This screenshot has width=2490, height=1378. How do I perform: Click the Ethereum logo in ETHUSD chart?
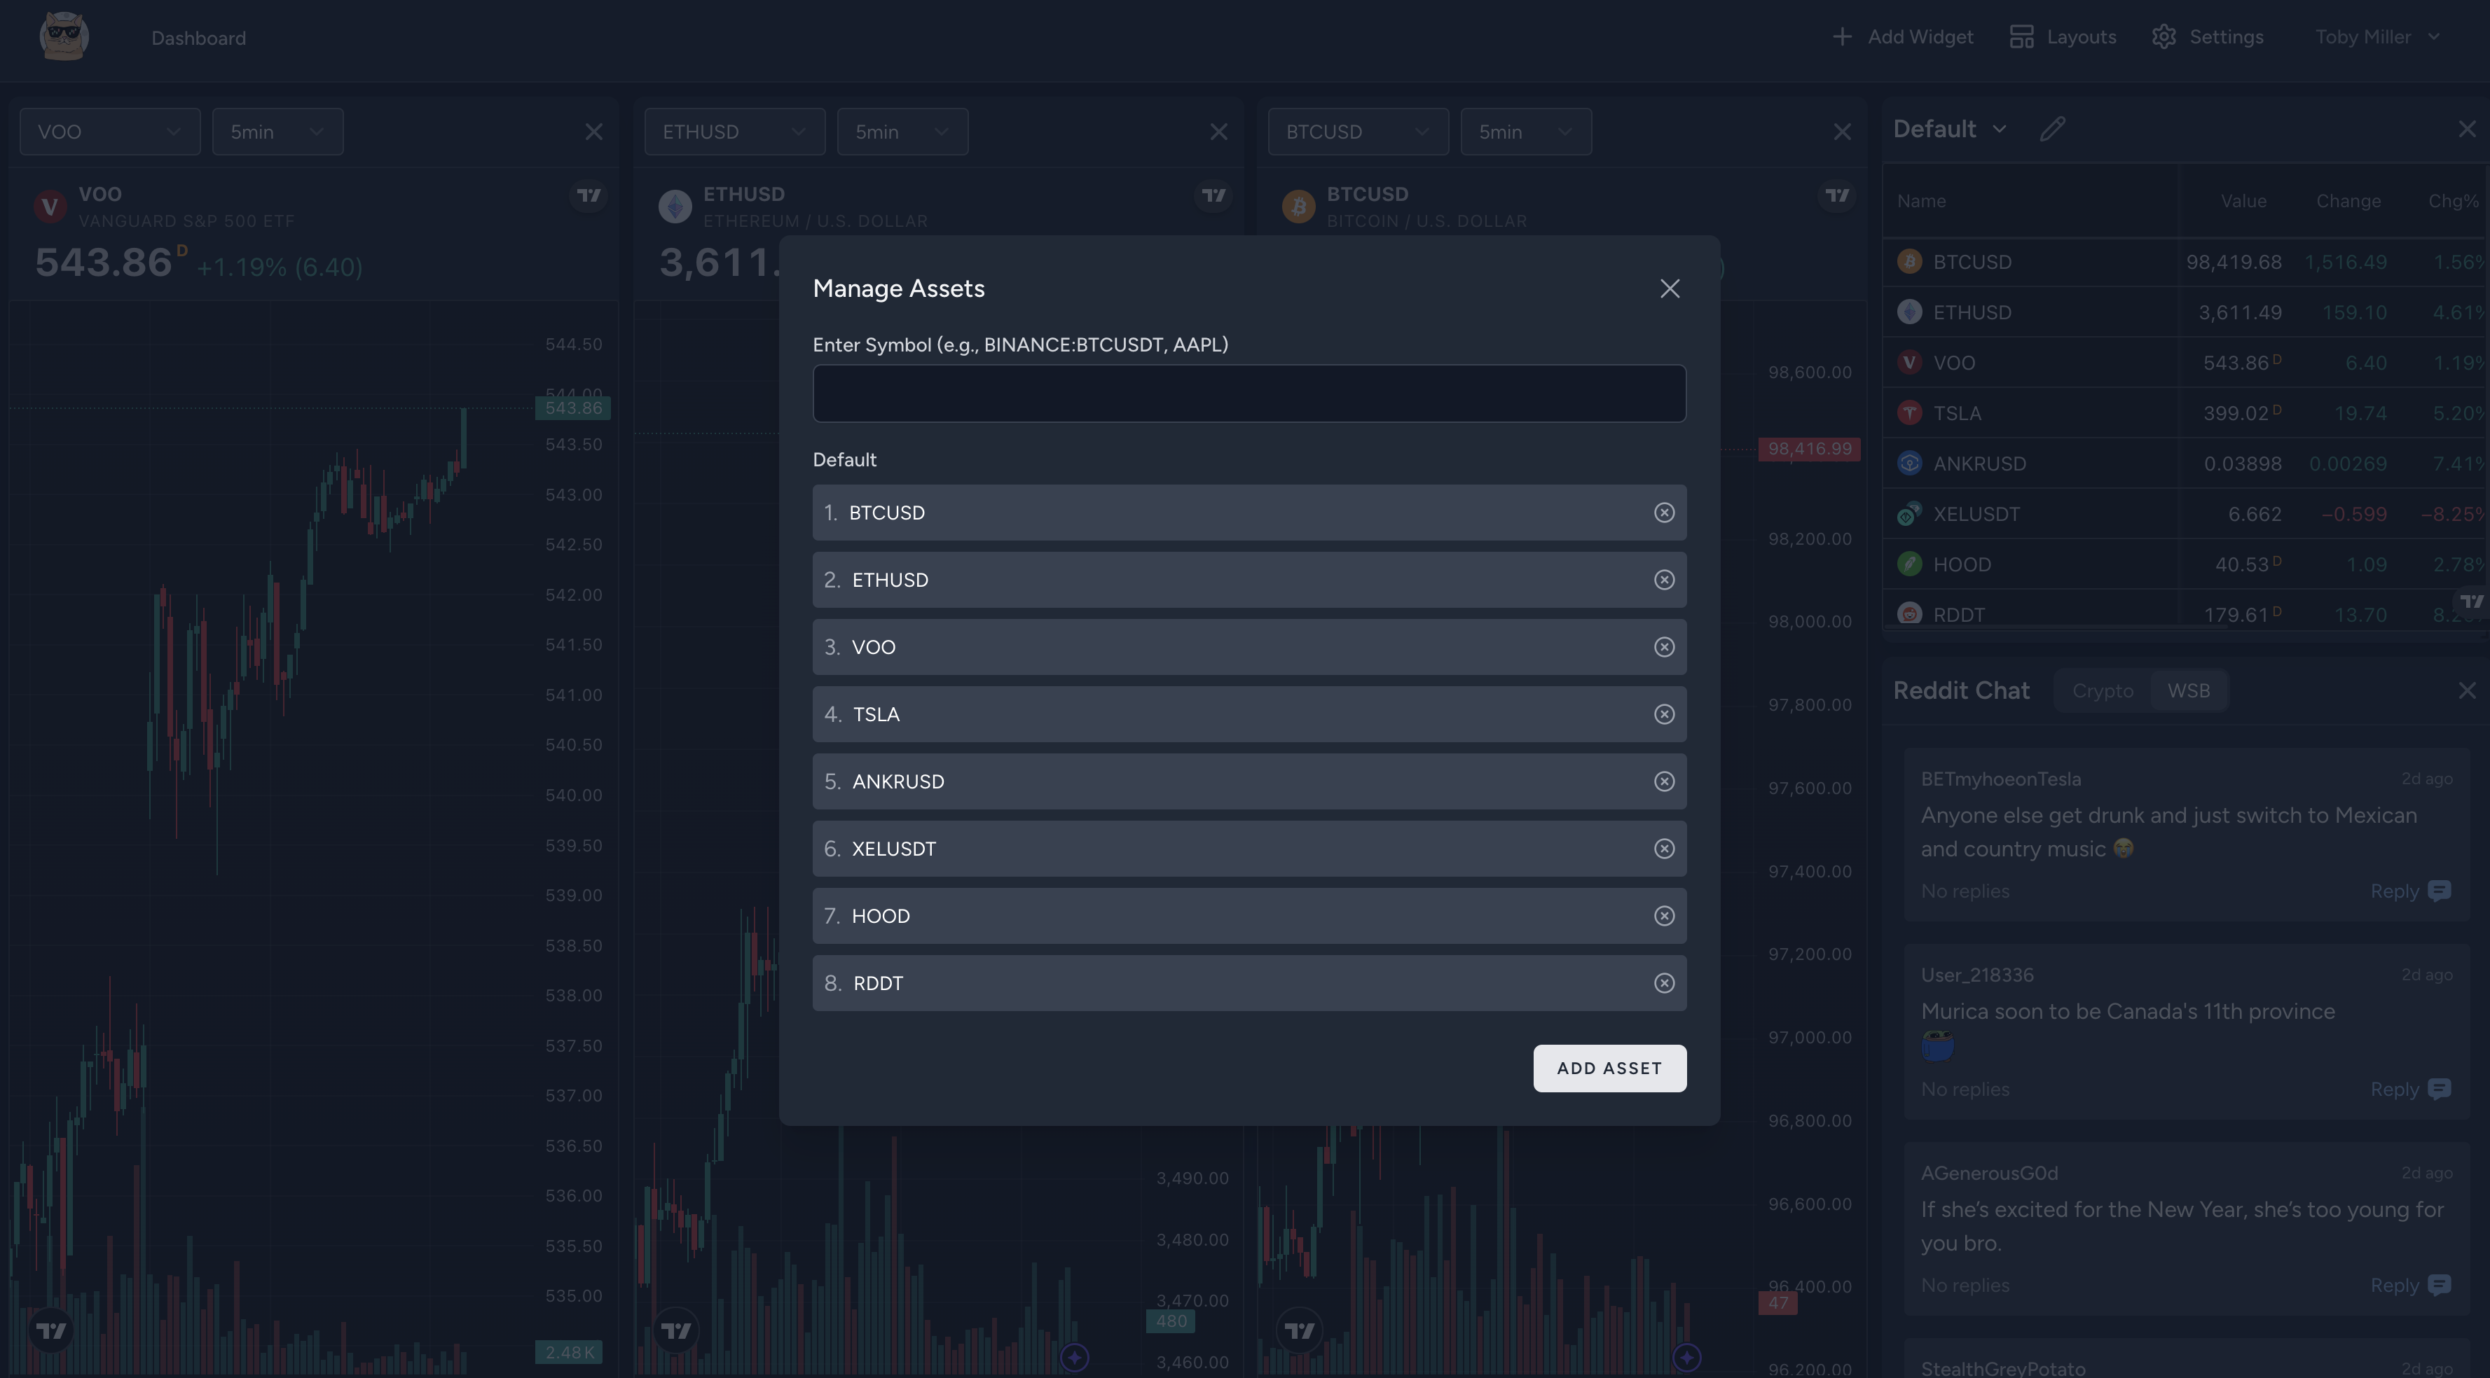pos(675,207)
